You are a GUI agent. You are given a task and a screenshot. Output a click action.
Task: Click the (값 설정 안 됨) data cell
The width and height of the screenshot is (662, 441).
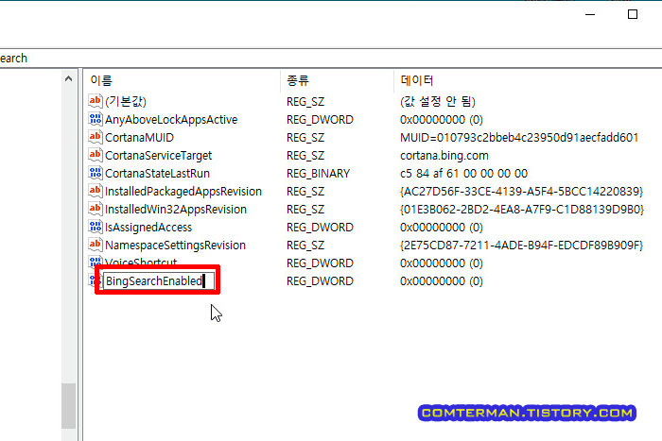(437, 102)
